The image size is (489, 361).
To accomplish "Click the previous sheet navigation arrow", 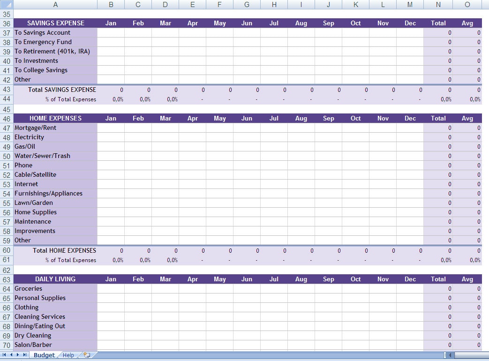I will coord(11,355).
